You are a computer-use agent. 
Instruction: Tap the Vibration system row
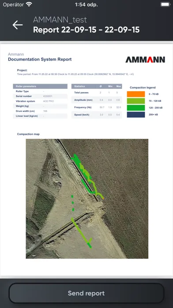40,101
